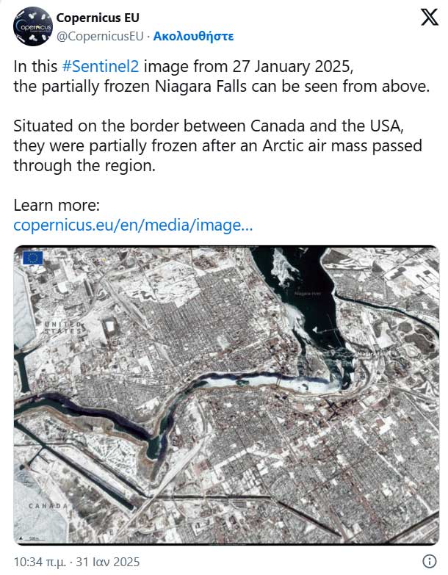Click the 10:34 π.μ. post time
Screen dimensions: 448x575
click(x=42, y=562)
